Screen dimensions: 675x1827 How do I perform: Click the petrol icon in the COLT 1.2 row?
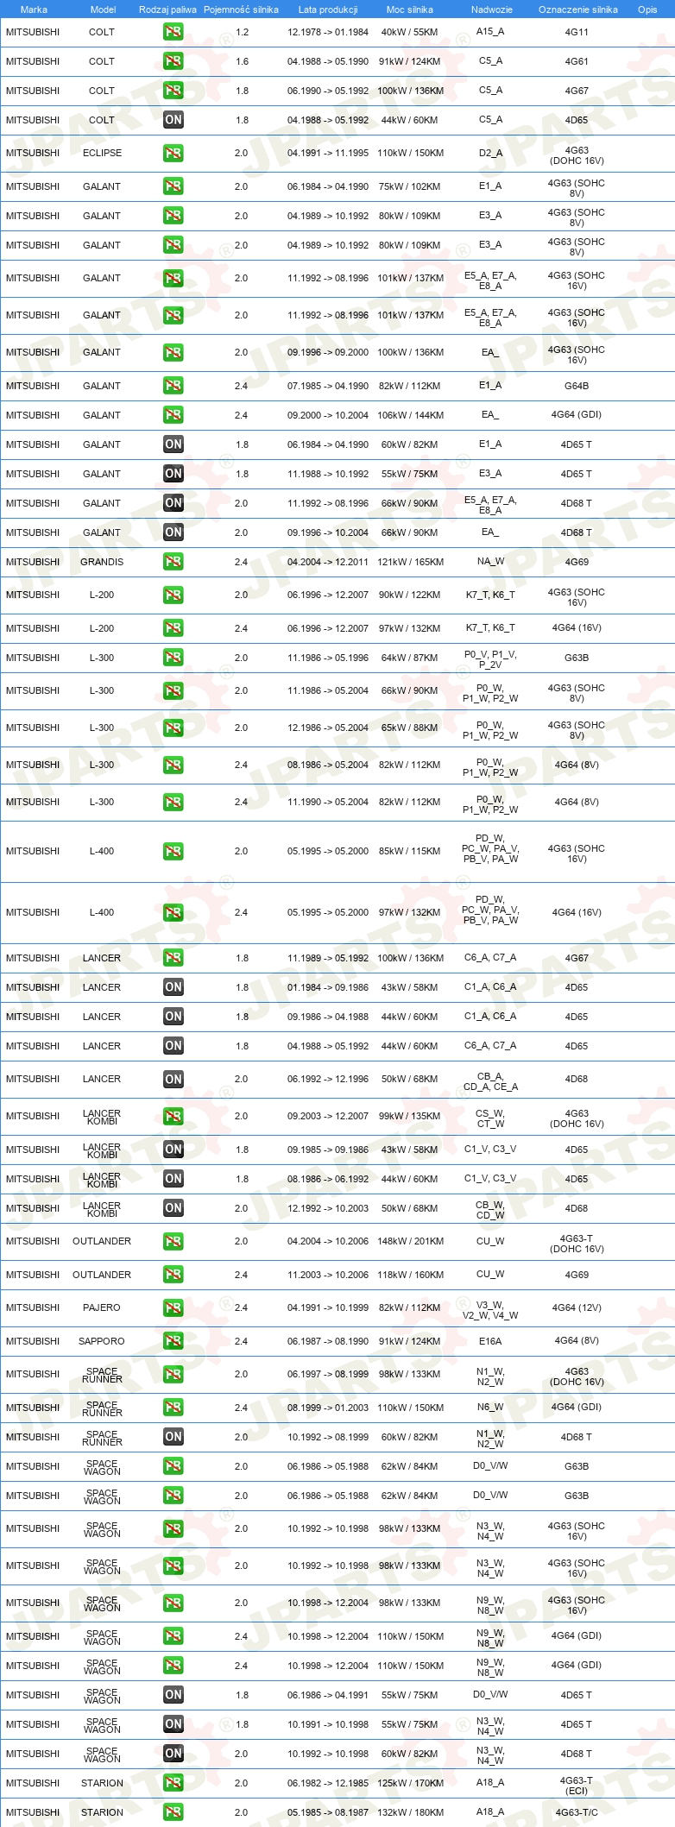coord(173,32)
